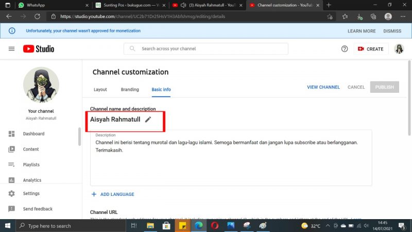Click the browser back arrow
The height and width of the screenshot is (232, 412).
[9, 16]
